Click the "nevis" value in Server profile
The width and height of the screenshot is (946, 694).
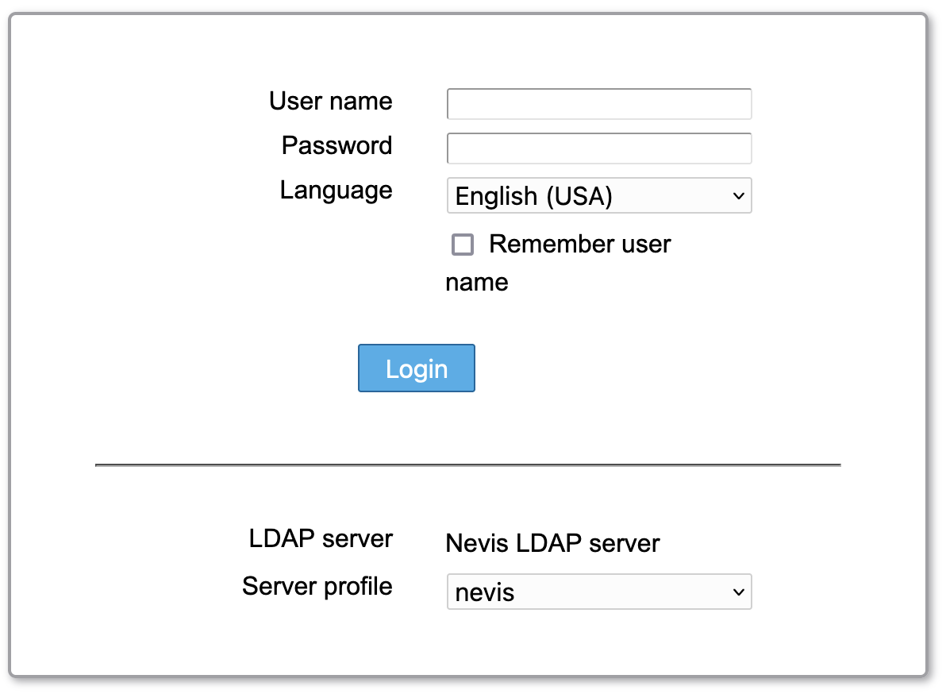tap(485, 592)
